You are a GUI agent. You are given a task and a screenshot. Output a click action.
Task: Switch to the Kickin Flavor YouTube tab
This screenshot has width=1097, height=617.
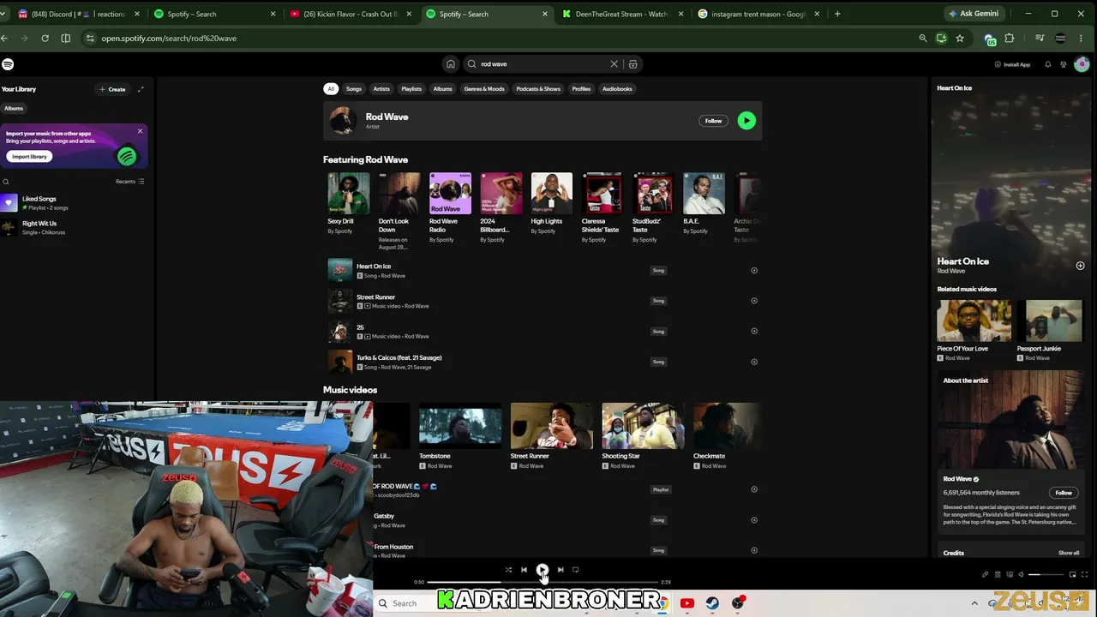pos(351,14)
